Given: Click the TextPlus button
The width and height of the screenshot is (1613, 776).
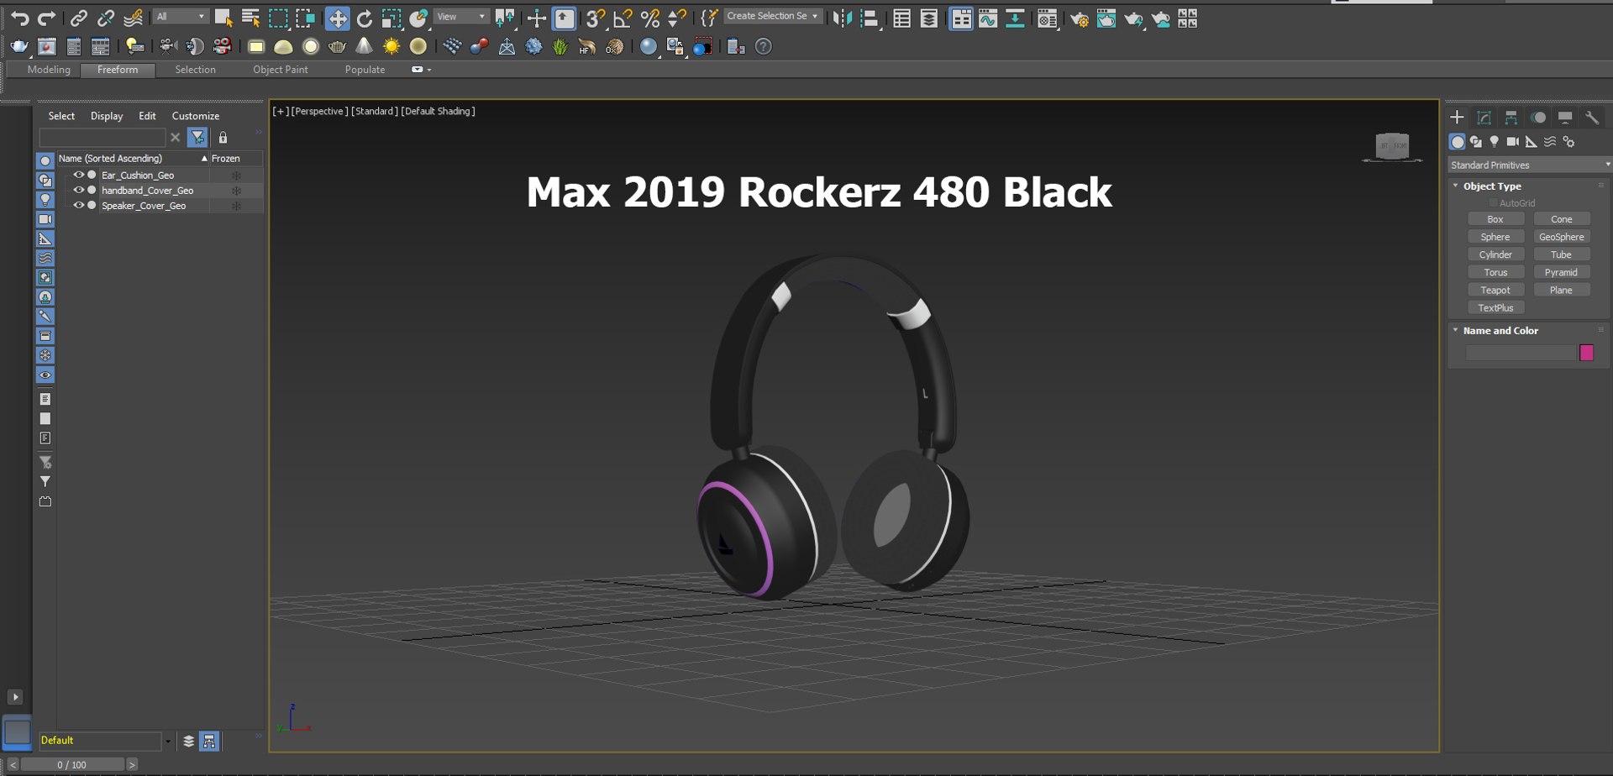Looking at the screenshot, I should click(x=1495, y=308).
